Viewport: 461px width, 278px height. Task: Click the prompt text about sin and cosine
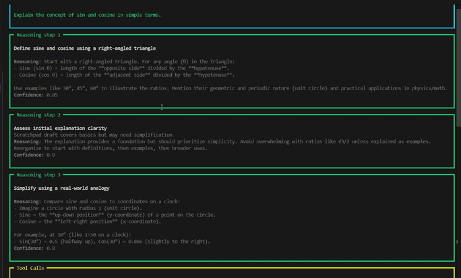pyautogui.click(x=88, y=14)
